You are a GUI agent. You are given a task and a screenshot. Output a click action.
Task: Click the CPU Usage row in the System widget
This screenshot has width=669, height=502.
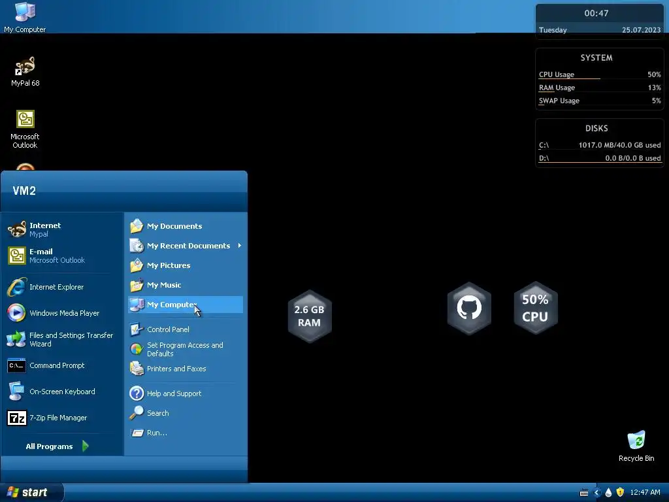point(600,75)
